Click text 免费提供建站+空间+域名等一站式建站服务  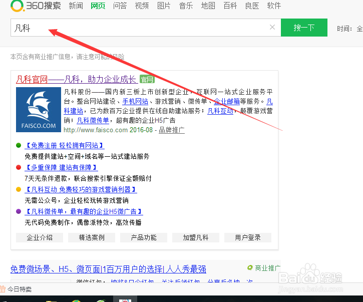(x=87, y=156)
